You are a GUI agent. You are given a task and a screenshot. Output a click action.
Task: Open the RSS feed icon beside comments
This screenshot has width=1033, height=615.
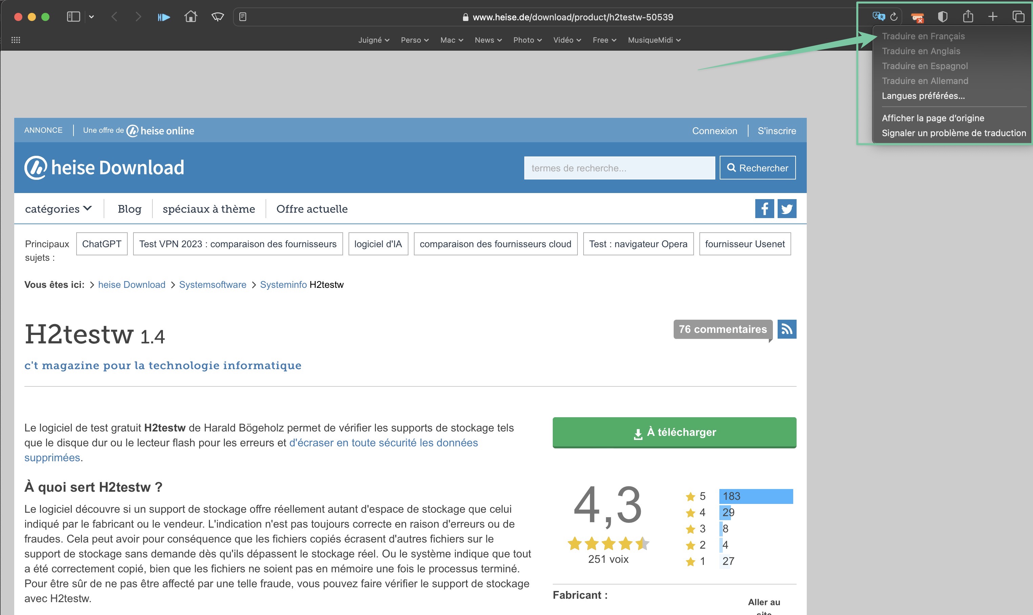(786, 329)
